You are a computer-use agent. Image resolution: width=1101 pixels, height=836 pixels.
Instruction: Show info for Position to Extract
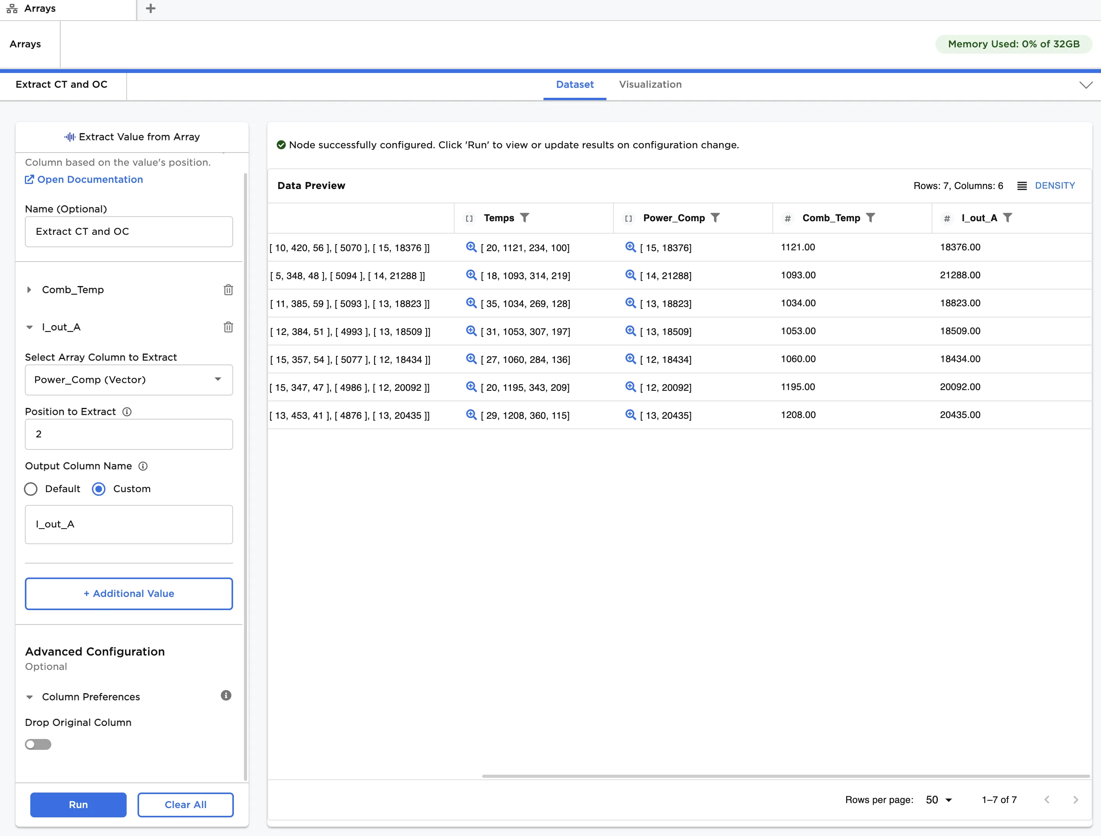(127, 411)
